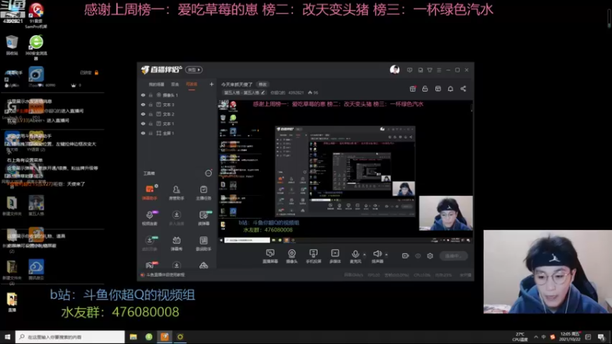This screenshot has height=344, width=612.
Task: Open the Windows notification center icon
Action: pos(601,337)
